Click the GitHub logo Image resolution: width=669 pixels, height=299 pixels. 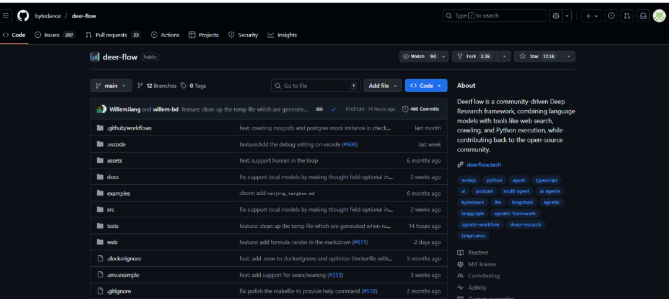[23, 15]
